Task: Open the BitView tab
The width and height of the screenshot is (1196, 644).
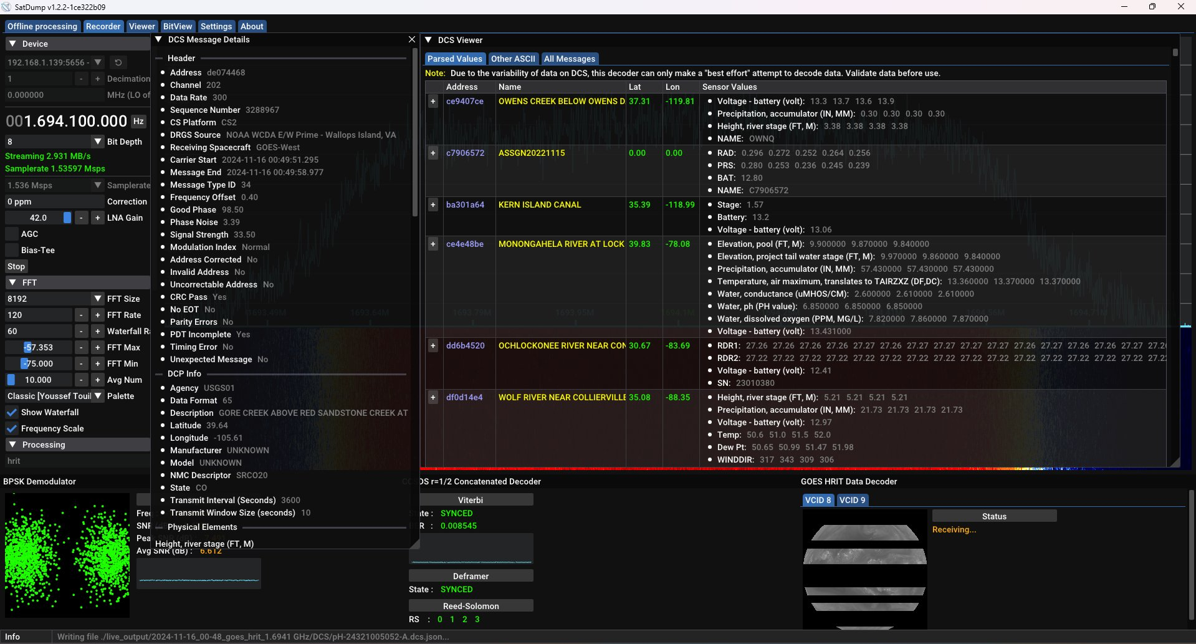Action: [178, 26]
